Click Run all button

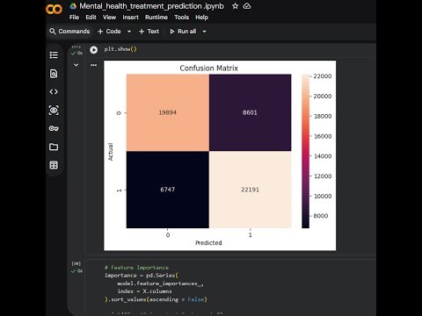[x=183, y=32]
